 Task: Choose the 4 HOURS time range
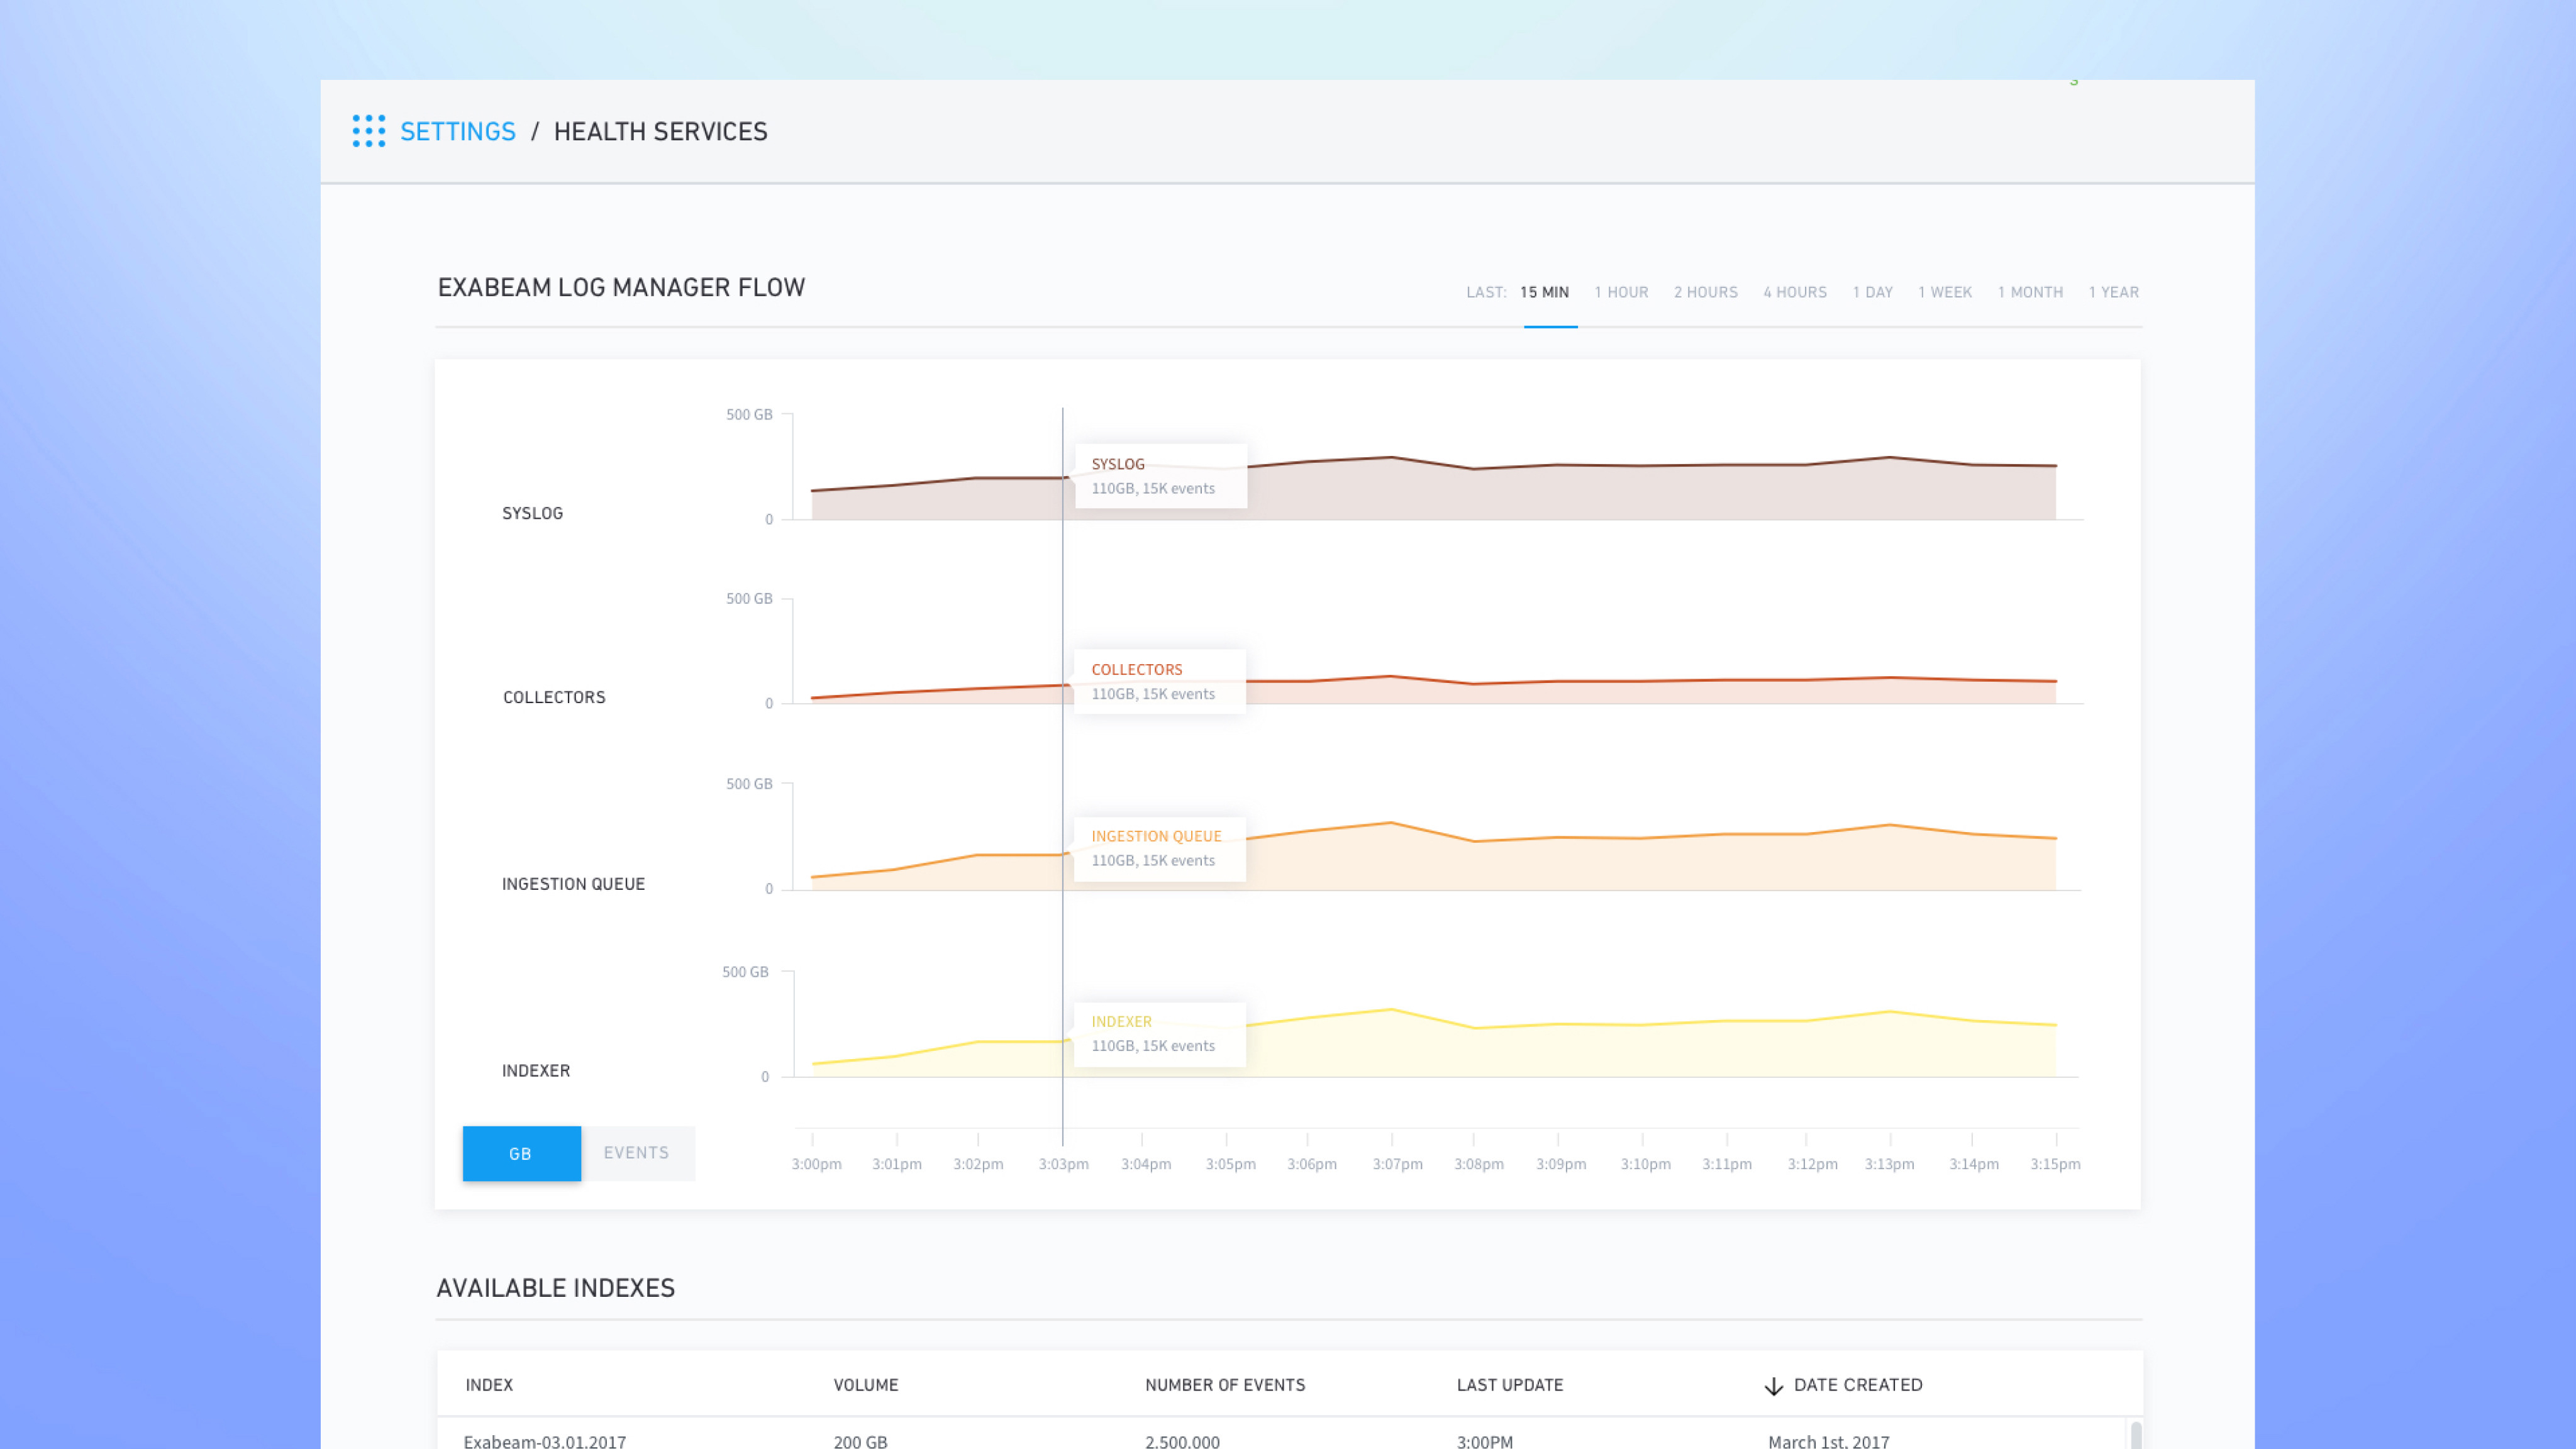pos(1794,292)
